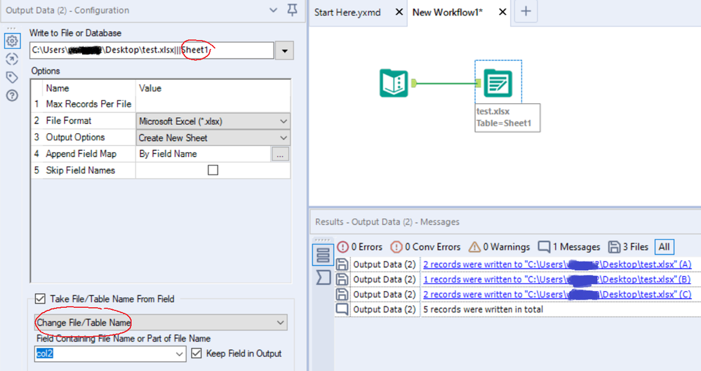Filter results by 0 Errors
Screen dimensions: 701x371
pos(360,247)
